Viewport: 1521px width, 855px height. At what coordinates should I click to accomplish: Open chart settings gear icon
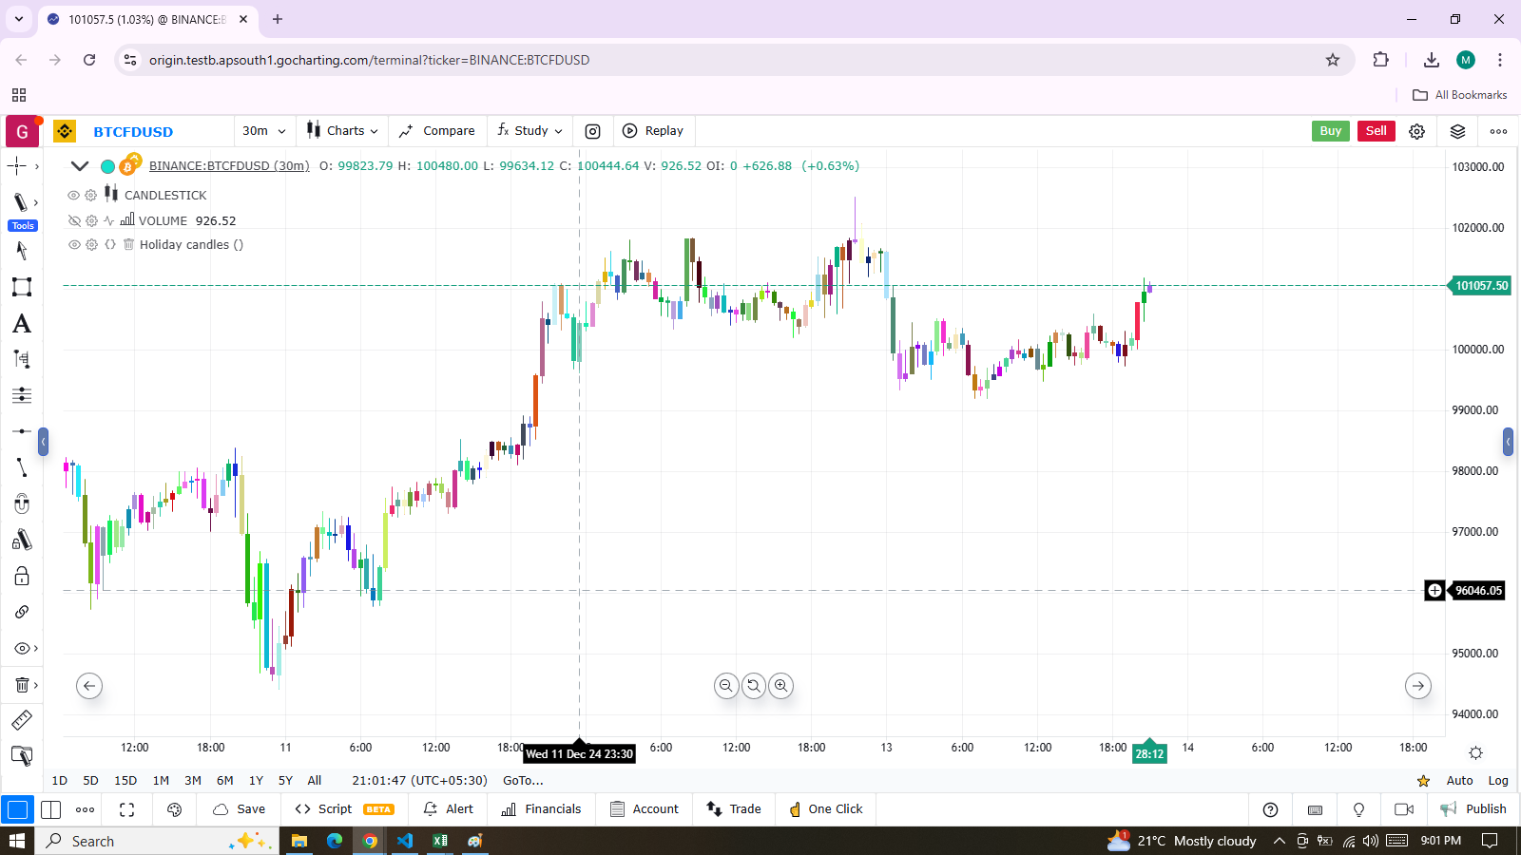pos(1416,131)
